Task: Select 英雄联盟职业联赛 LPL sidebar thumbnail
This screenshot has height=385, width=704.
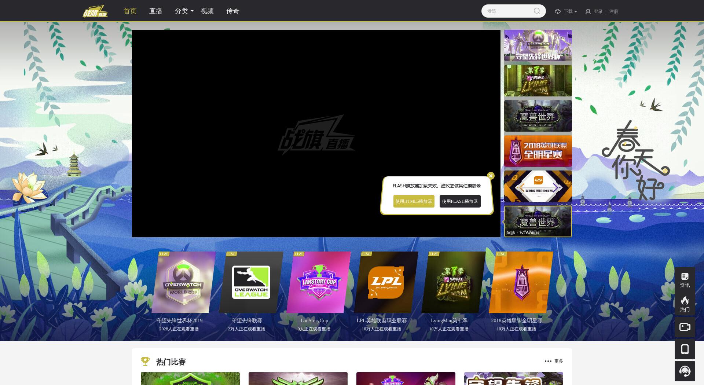Action: point(538,186)
